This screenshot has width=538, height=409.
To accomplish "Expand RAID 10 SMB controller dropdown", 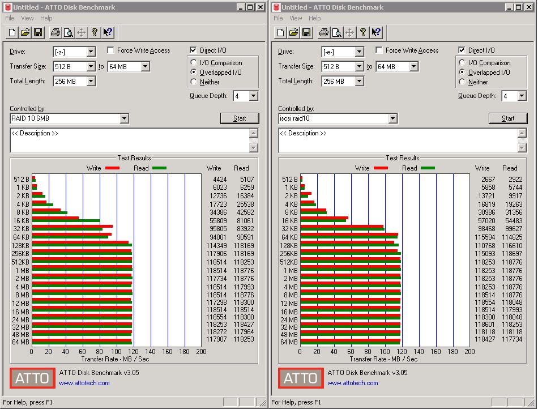I will [124, 118].
